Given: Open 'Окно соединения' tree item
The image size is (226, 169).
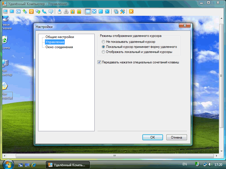Looking at the screenshot, I should pos(59,47).
